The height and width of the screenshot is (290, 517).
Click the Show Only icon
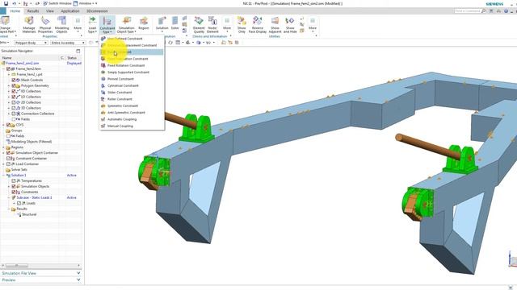[x=242, y=25]
